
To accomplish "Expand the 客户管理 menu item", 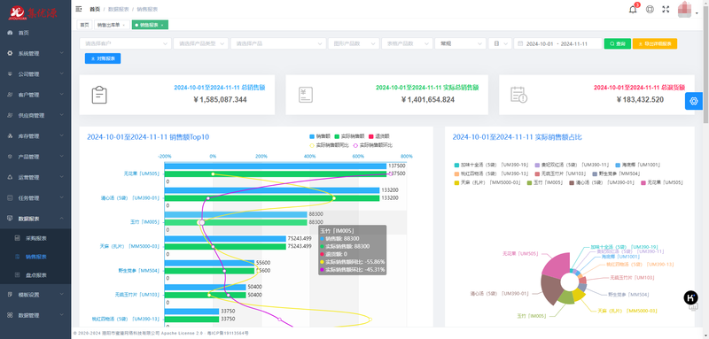I will pos(35,95).
